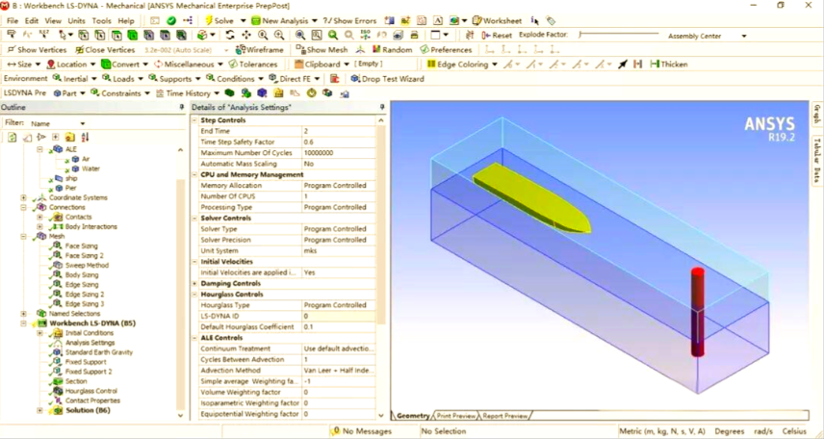Expand the Solution (B6) node
The width and height of the screenshot is (824, 439).
point(39,411)
